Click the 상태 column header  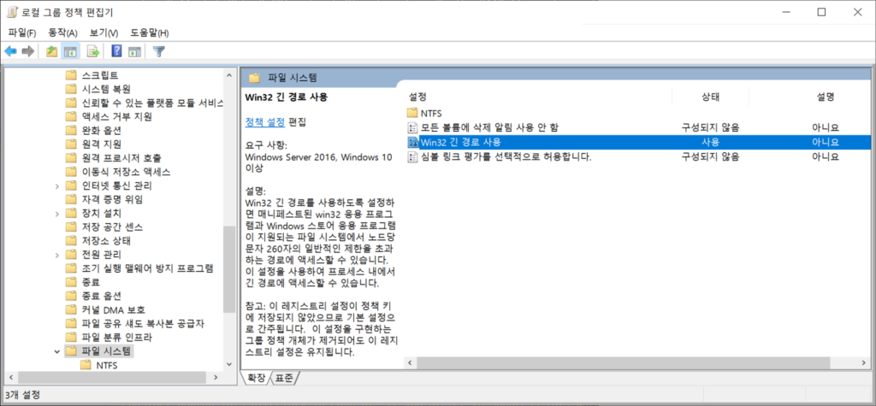pyautogui.click(x=710, y=97)
